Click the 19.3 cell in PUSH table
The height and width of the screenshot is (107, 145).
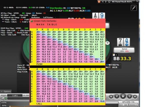(102, 35)
